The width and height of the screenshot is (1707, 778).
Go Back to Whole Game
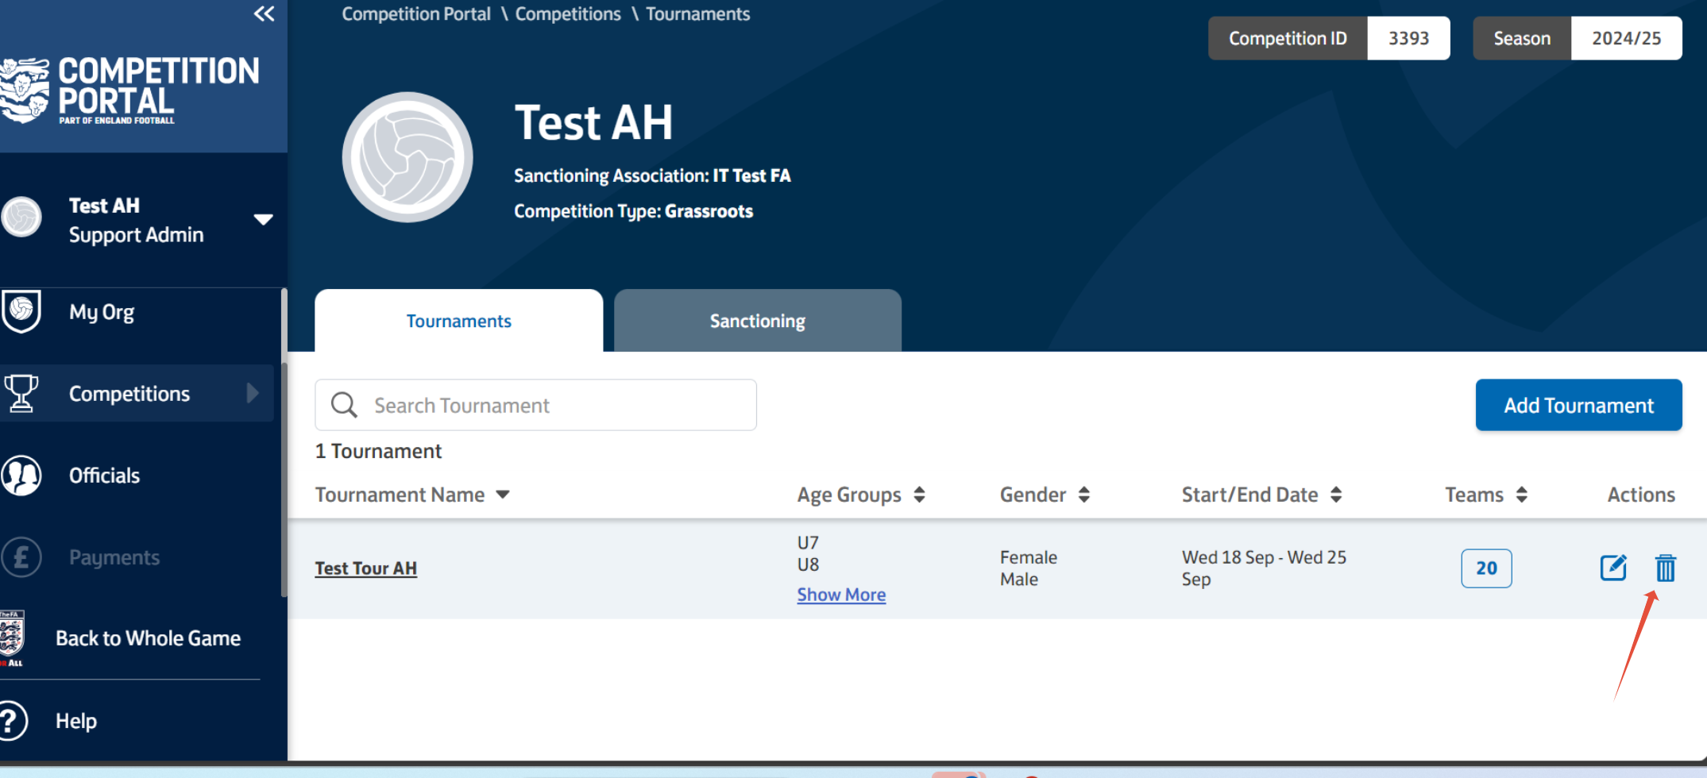tap(148, 638)
